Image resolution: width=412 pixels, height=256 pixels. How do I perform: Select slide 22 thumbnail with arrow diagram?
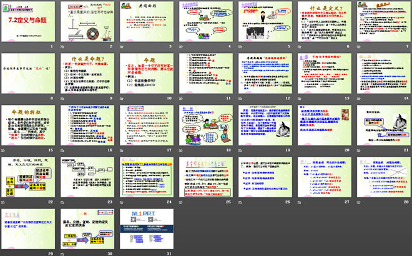point(28,177)
